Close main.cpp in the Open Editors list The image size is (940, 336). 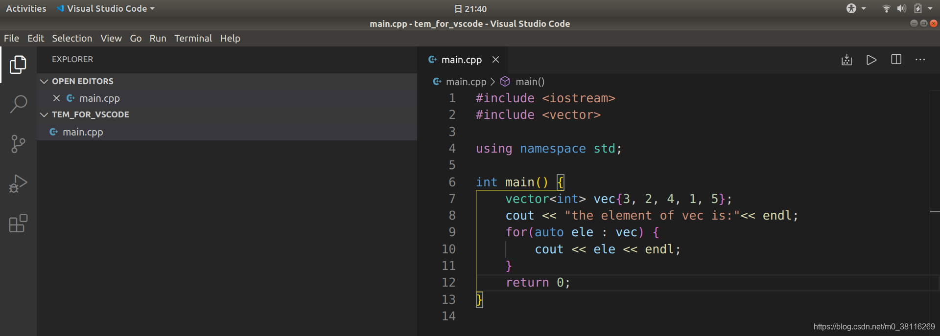(x=56, y=98)
